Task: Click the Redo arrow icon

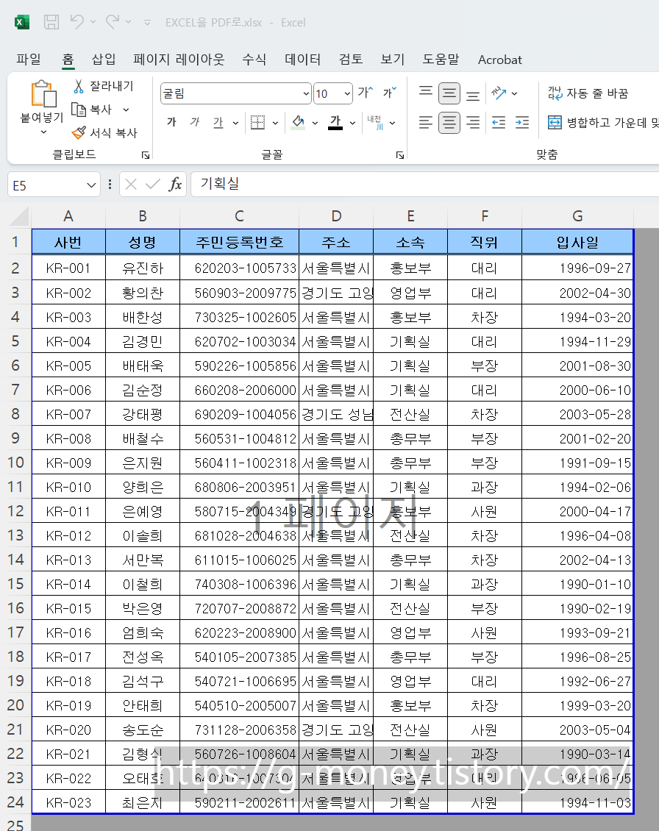Action: pyautogui.click(x=113, y=22)
